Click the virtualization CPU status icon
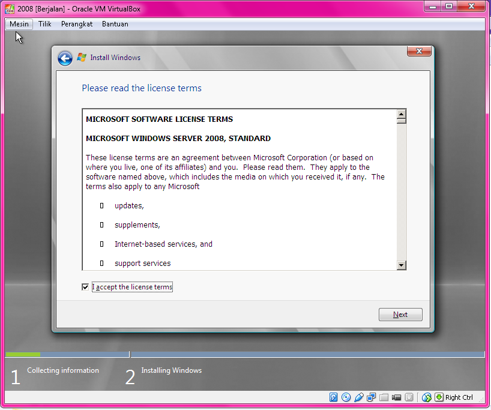 409,397
